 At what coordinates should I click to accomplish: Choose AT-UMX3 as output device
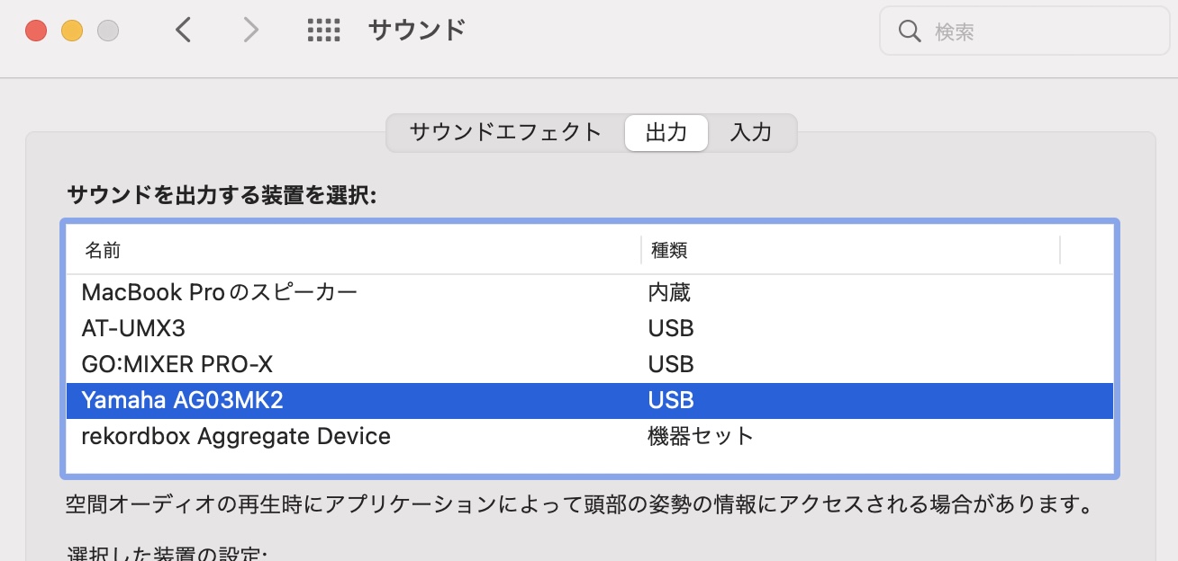click(590, 328)
